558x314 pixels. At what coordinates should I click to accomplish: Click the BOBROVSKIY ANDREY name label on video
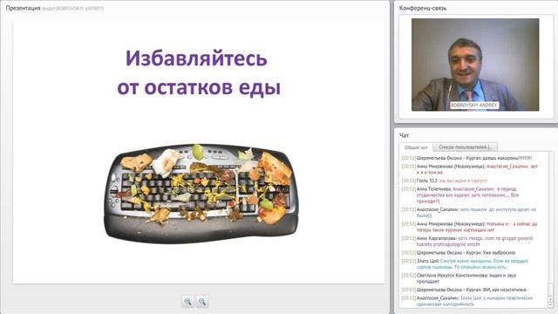tap(473, 106)
